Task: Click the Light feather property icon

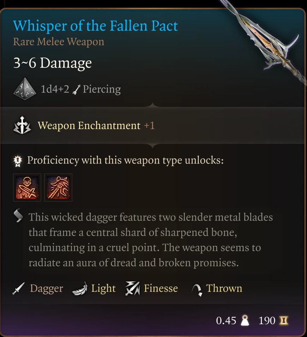Action: tap(80, 288)
